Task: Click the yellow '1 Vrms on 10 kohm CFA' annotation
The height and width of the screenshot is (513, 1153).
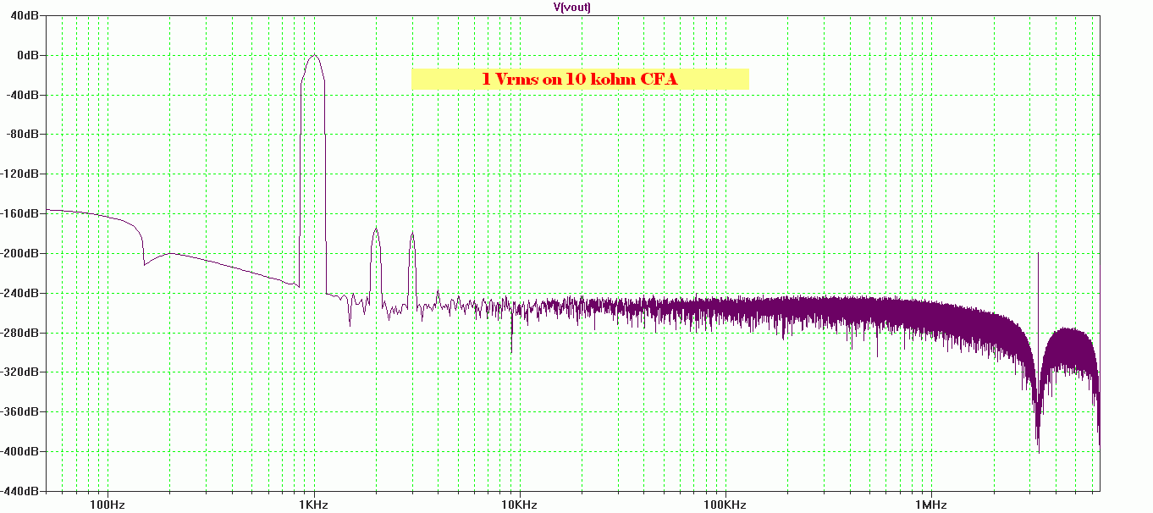Action: pos(580,79)
